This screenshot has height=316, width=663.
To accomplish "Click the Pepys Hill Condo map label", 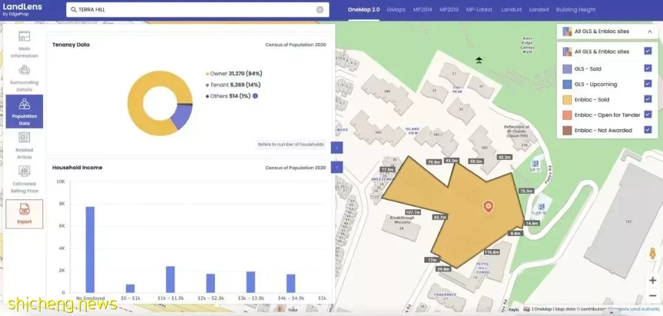I will 483,269.
